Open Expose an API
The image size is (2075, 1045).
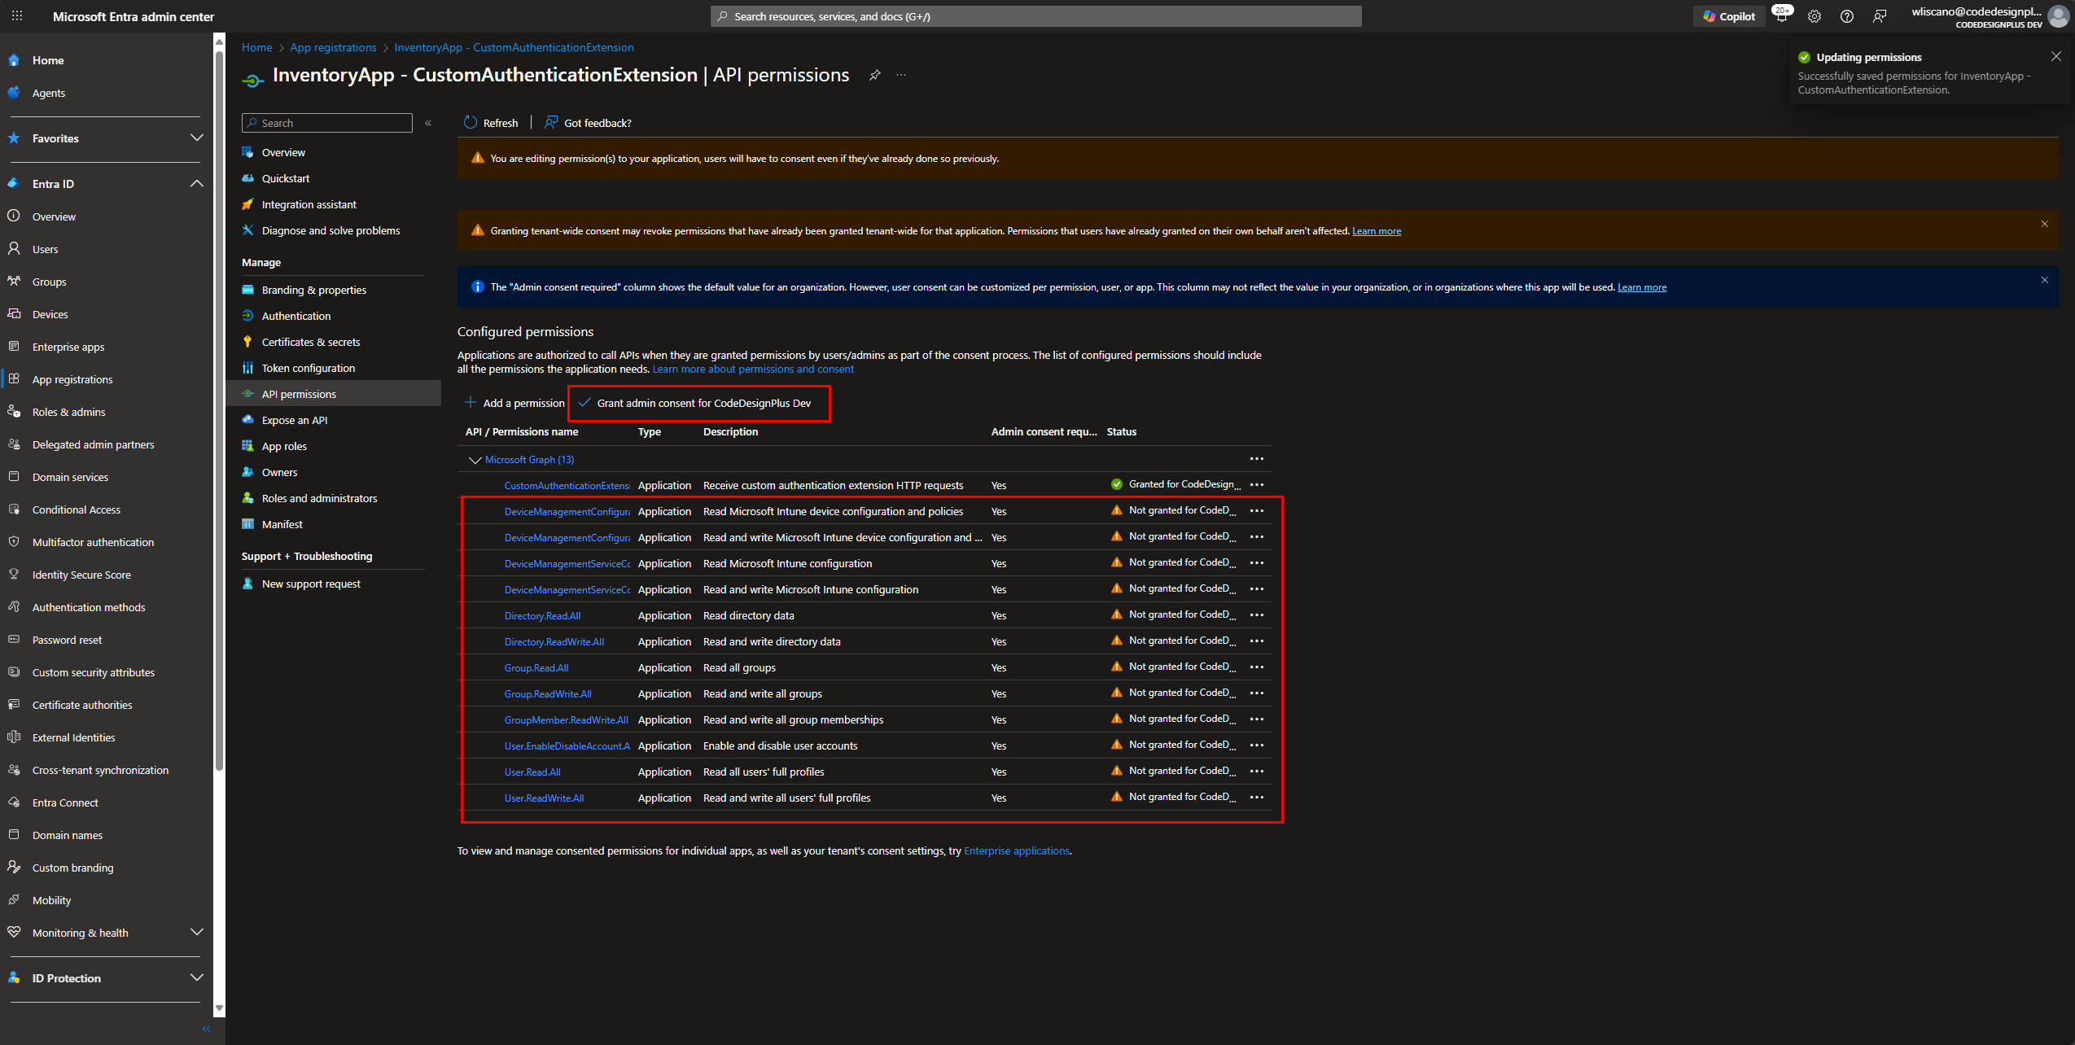(x=295, y=420)
